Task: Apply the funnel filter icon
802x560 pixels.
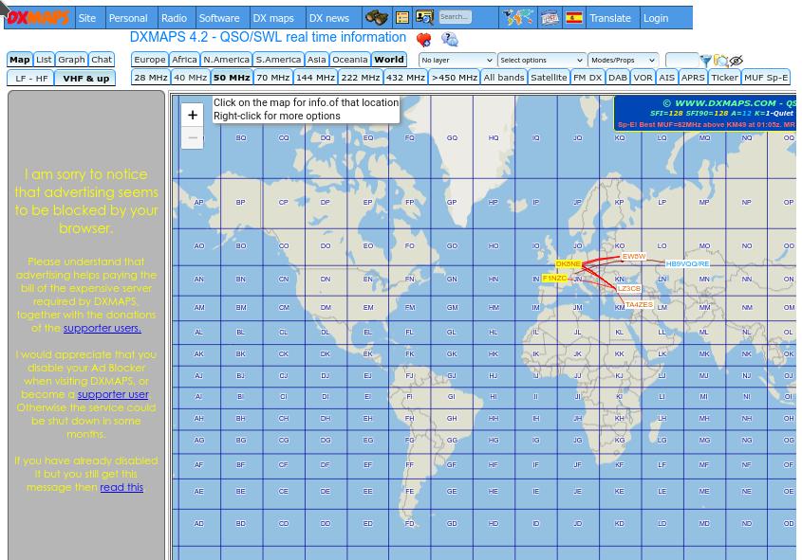Action: click(706, 61)
